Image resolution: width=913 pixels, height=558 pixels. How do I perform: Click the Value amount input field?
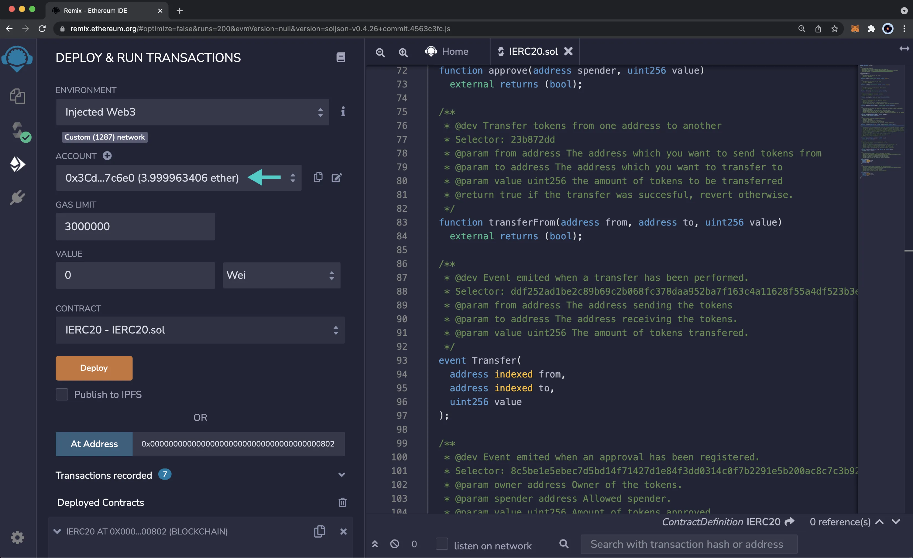coord(135,275)
